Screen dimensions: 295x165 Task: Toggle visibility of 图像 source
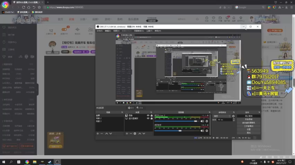point(148,115)
